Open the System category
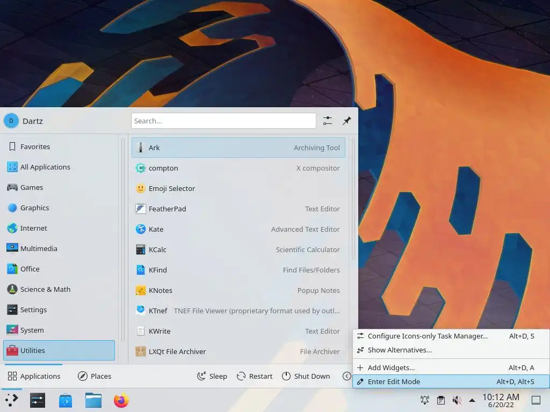Viewport: 550px width, 412px height. [x=59, y=330]
